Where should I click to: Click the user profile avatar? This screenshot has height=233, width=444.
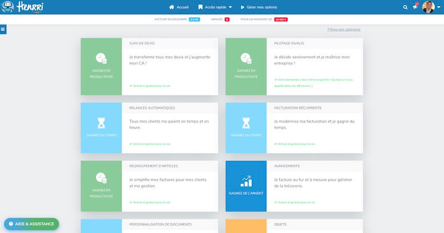pyautogui.click(x=428, y=7)
